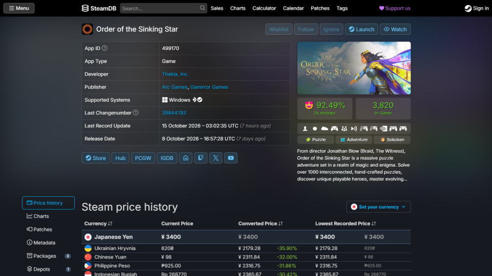Select the Packages sidebar tab
Image resolution: width=492 pixels, height=276 pixels.
48,256
